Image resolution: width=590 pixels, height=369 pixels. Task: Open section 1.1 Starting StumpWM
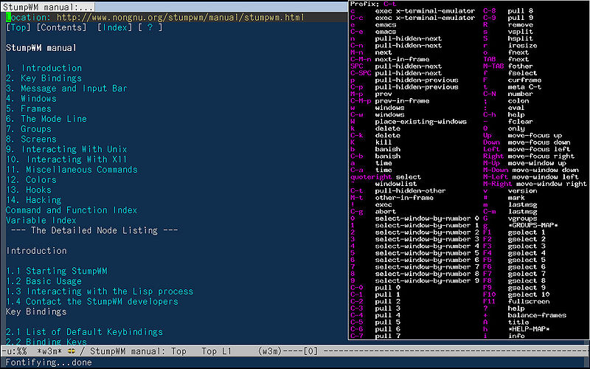pyautogui.click(x=57, y=271)
